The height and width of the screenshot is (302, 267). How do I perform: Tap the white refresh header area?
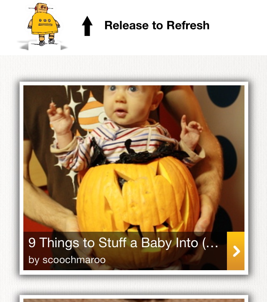click(x=133, y=28)
